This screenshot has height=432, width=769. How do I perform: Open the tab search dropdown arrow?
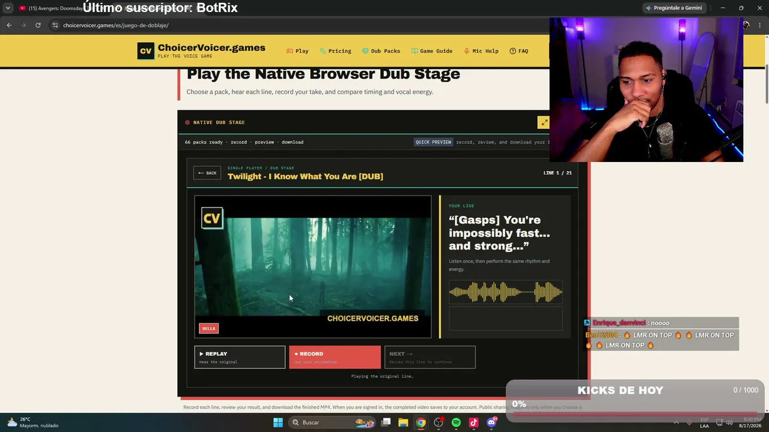pyautogui.click(x=8, y=8)
